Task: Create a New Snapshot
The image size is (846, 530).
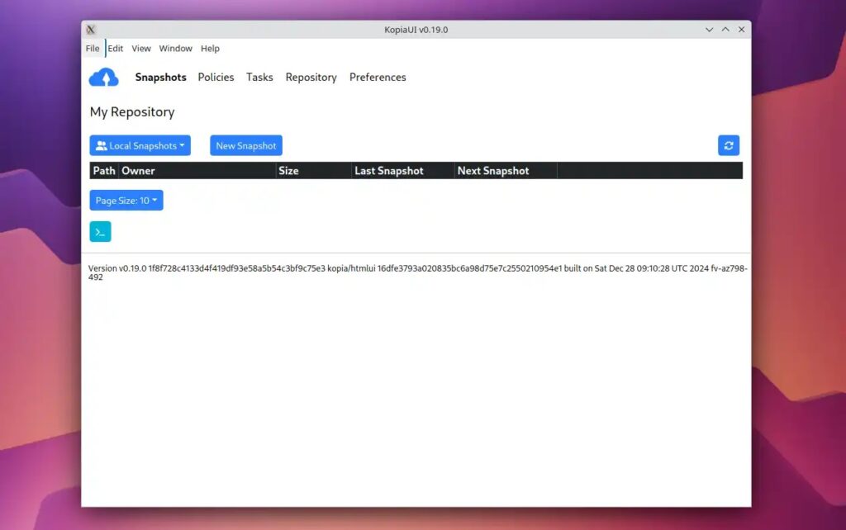Action: tap(246, 146)
